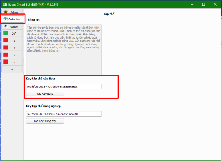
Task: Click the red square on tab 3
Action: pyautogui.click(x=5, y=41)
